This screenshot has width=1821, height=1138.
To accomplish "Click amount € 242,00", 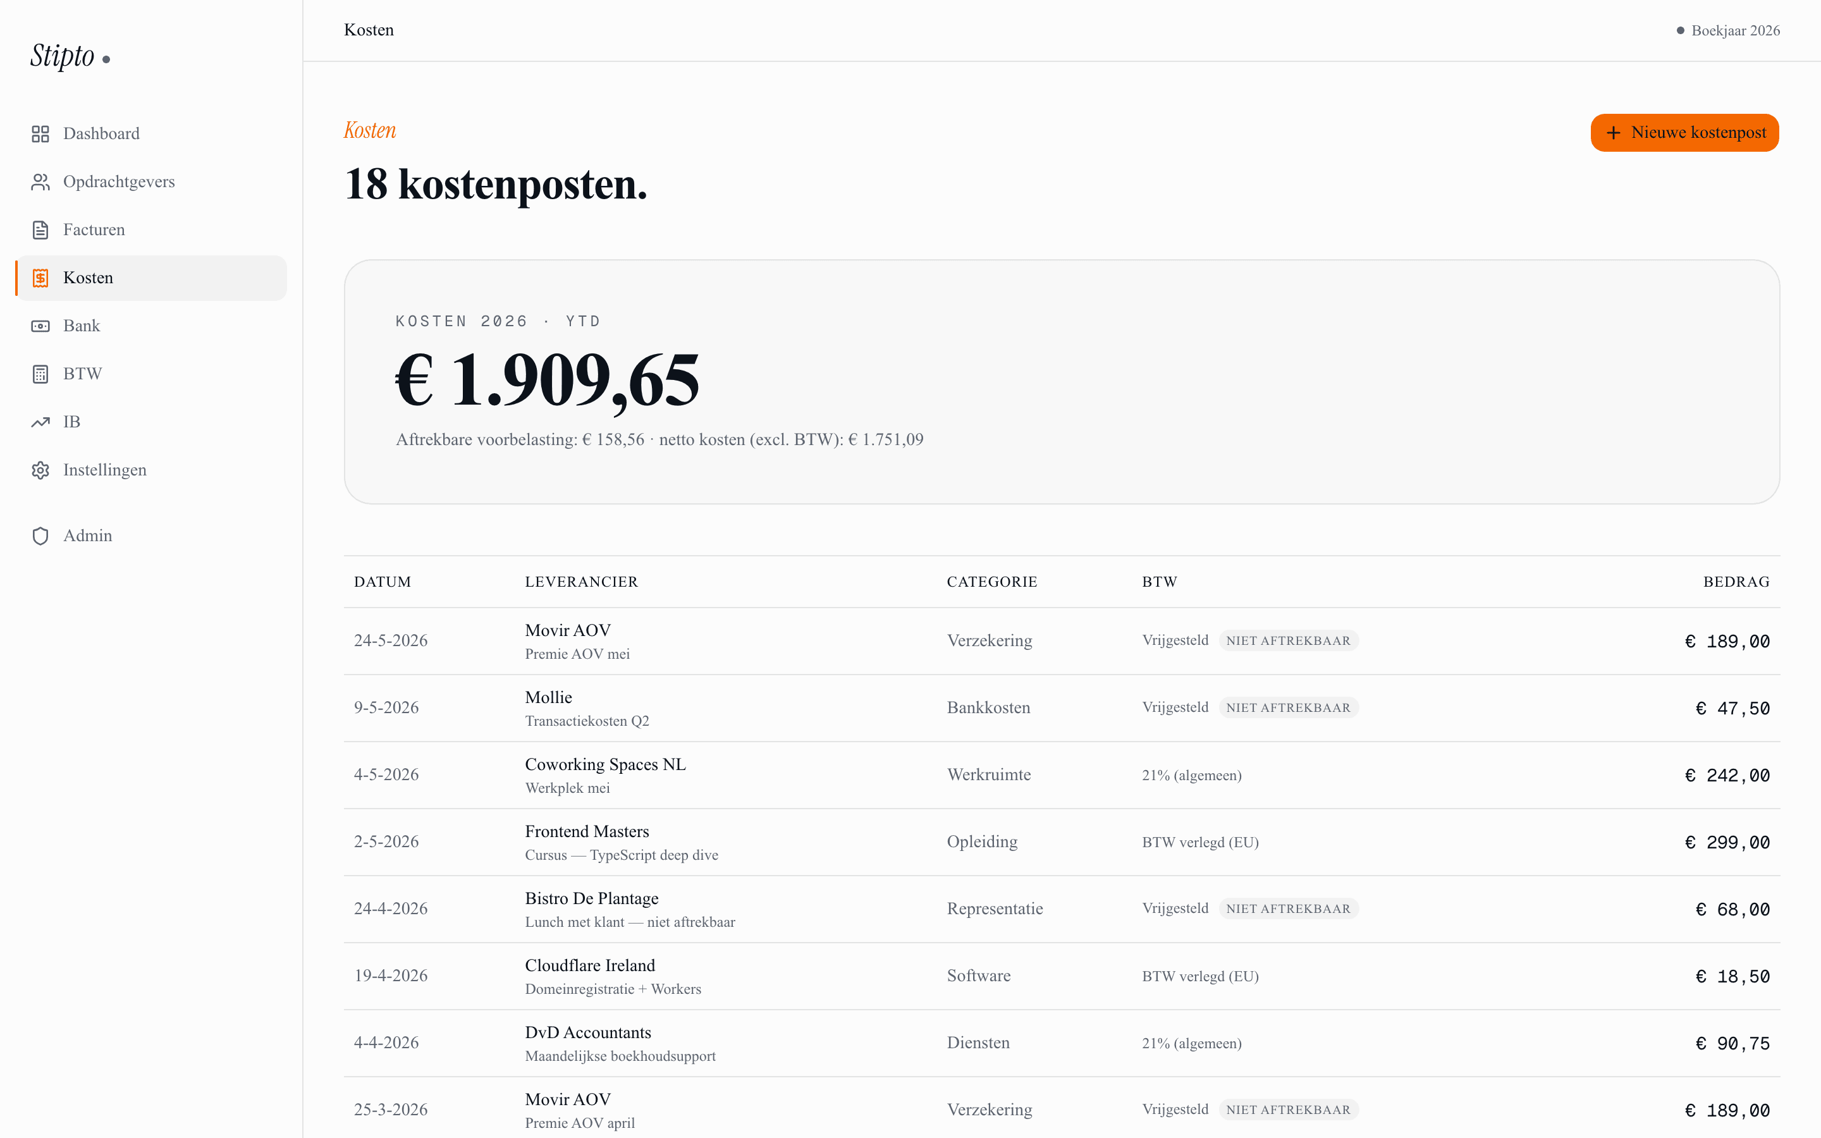I will coord(1727,776).
